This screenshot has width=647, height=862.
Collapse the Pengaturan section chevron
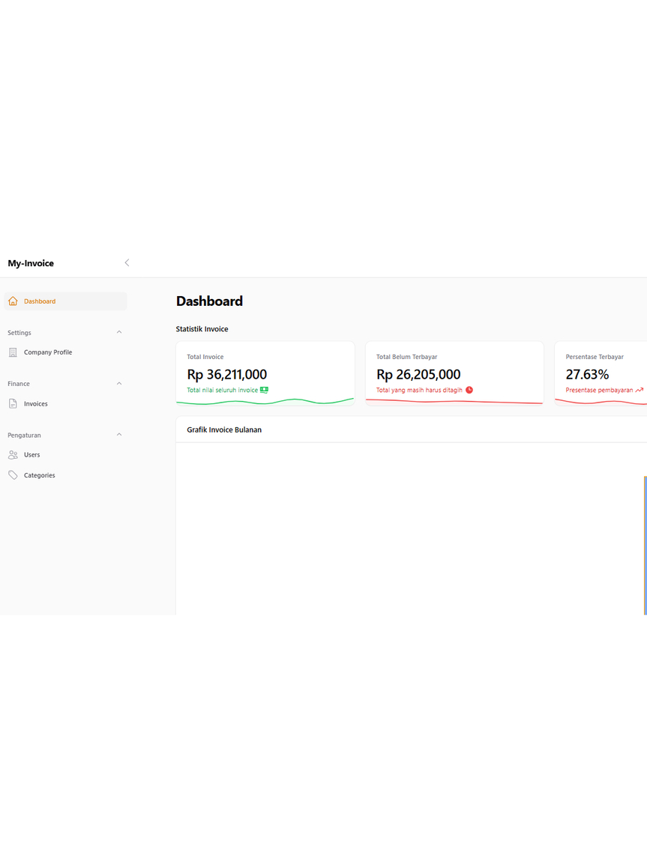tap(119, 435)
